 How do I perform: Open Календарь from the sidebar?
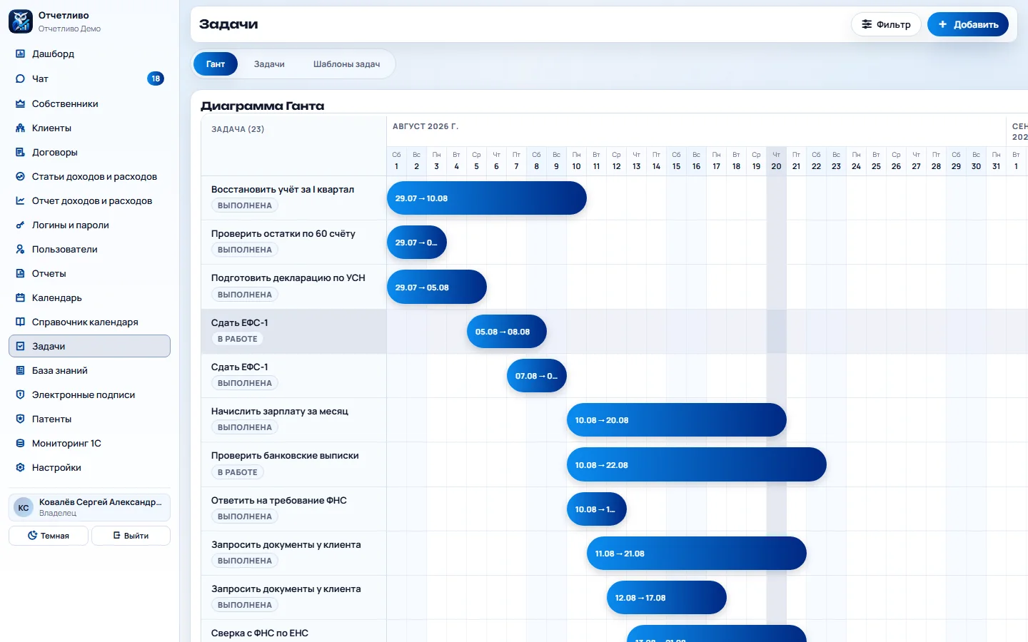[89, 297]
